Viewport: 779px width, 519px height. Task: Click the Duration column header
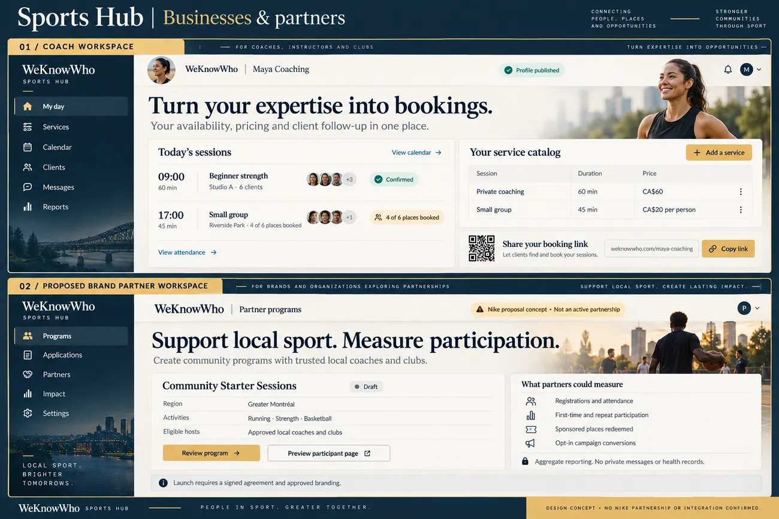[x=590, y=173]
